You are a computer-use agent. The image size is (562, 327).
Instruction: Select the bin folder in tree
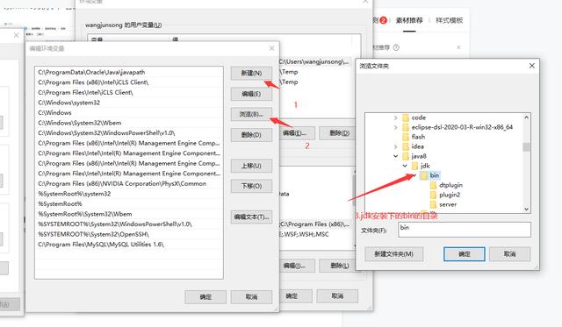click(435, 175)
